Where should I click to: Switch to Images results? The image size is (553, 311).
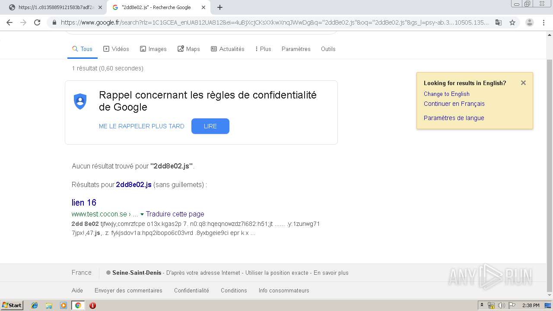(153, 49)
